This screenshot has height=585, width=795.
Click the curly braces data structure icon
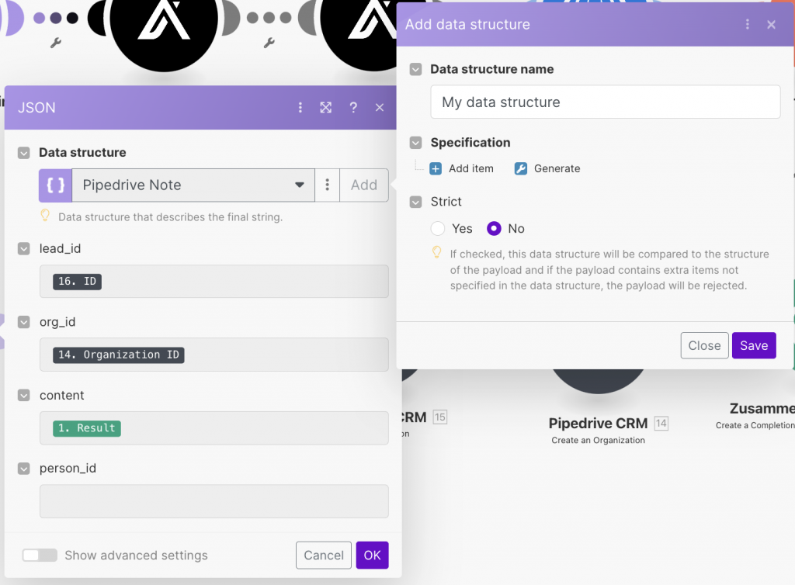(55, 185)
